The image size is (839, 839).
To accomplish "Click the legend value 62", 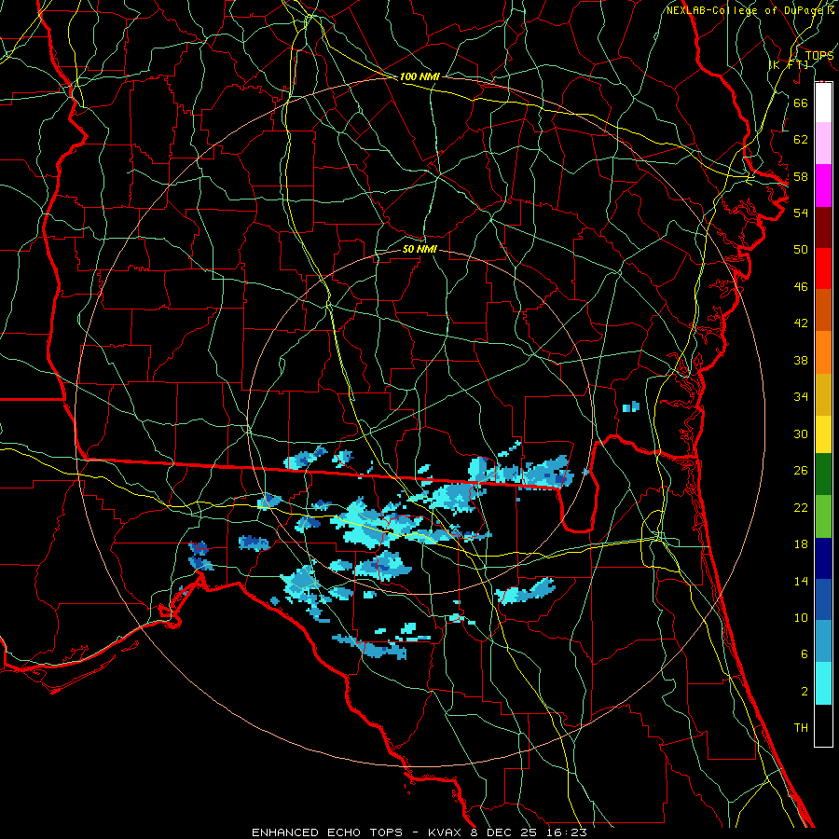I will click(801, 140).
